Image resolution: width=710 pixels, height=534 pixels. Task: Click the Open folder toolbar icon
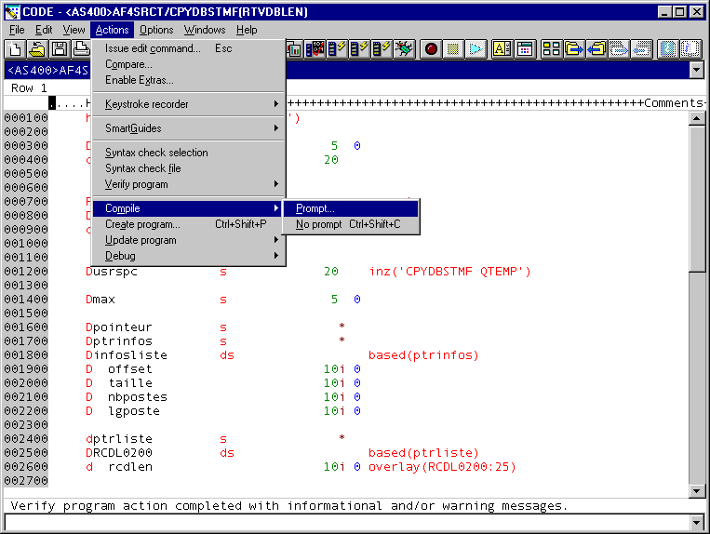pos(37,49)
